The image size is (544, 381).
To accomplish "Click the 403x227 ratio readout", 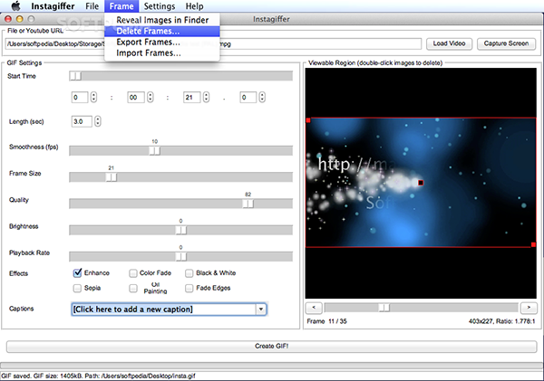I will click(501, 321).
